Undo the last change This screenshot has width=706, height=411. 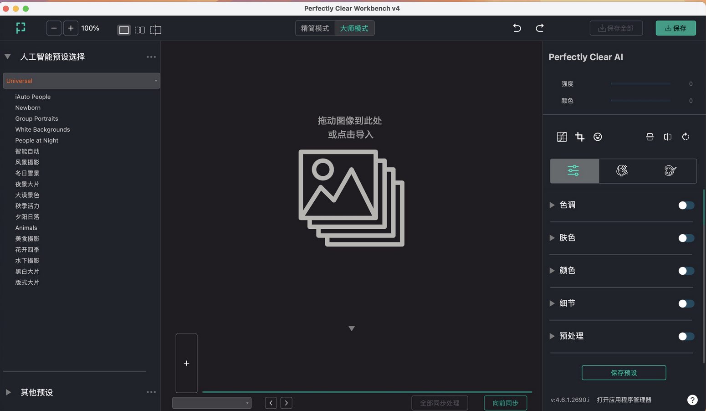click(517, 28)
